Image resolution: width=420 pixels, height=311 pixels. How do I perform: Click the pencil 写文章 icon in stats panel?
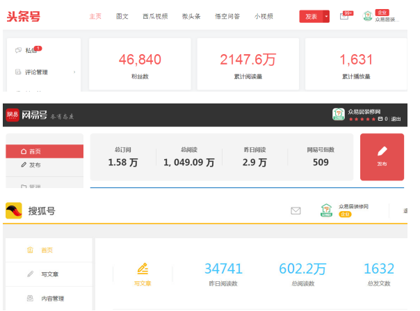[143, 268]
